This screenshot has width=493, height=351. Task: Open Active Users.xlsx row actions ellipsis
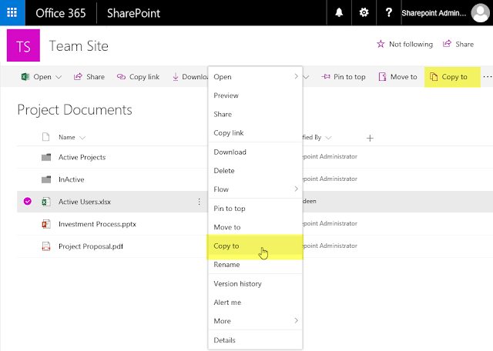199,202
